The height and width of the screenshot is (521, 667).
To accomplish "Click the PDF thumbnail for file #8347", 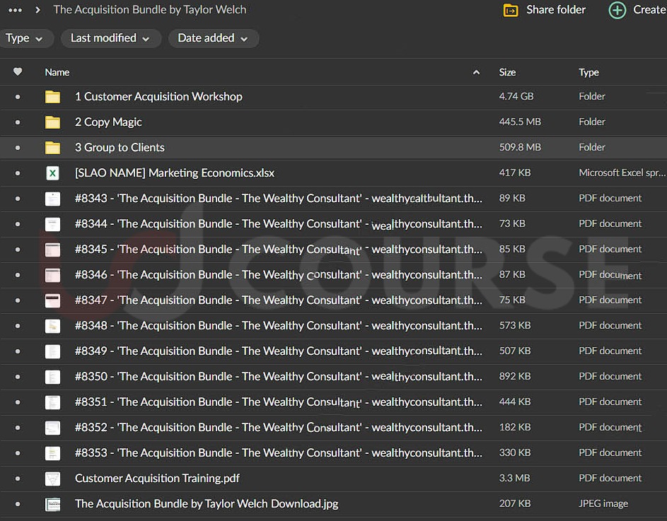I will pos(52,300).
